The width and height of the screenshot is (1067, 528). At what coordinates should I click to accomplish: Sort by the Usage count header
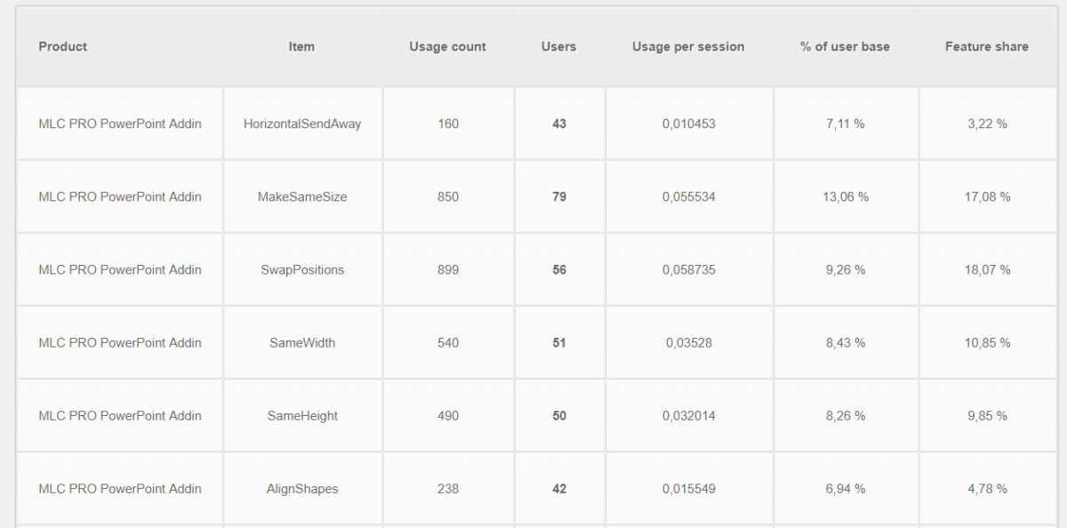tap(448, 47)
